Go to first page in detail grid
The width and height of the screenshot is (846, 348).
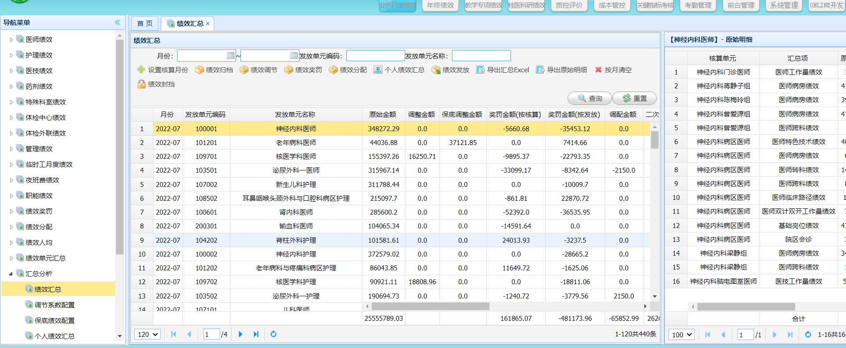click(708, 335)
